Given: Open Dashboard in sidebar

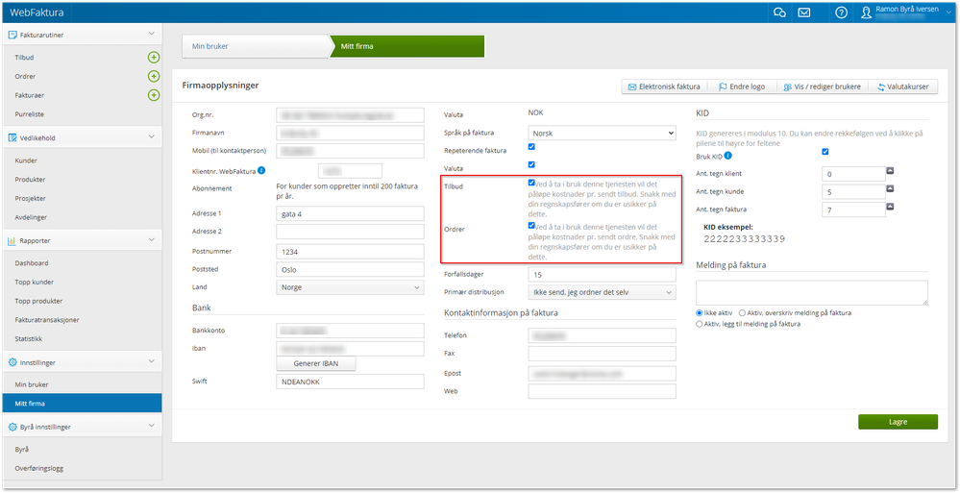Looking at the screenshot, I should [32, 262].
